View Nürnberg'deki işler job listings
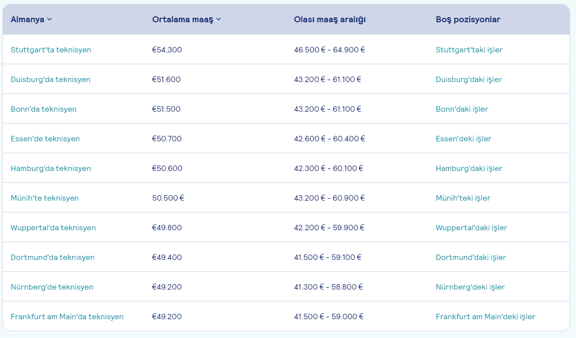This screenshot has height=338, width=576. pos(470,287)
